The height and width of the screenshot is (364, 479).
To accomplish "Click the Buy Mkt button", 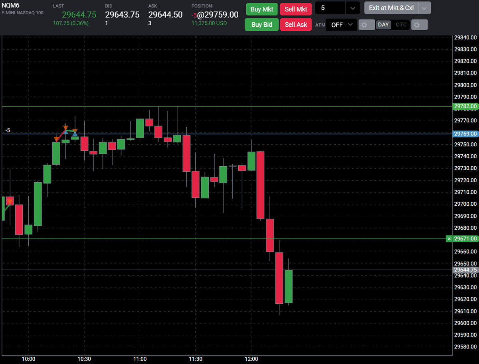I will pyautogui.click(x=261, y=9).
